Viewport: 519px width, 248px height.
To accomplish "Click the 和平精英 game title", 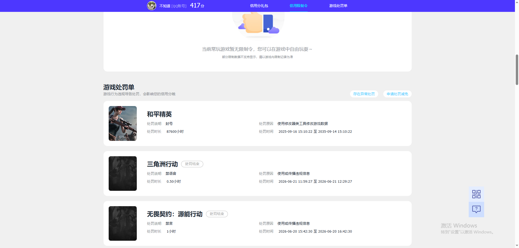I will coord(159,114).
